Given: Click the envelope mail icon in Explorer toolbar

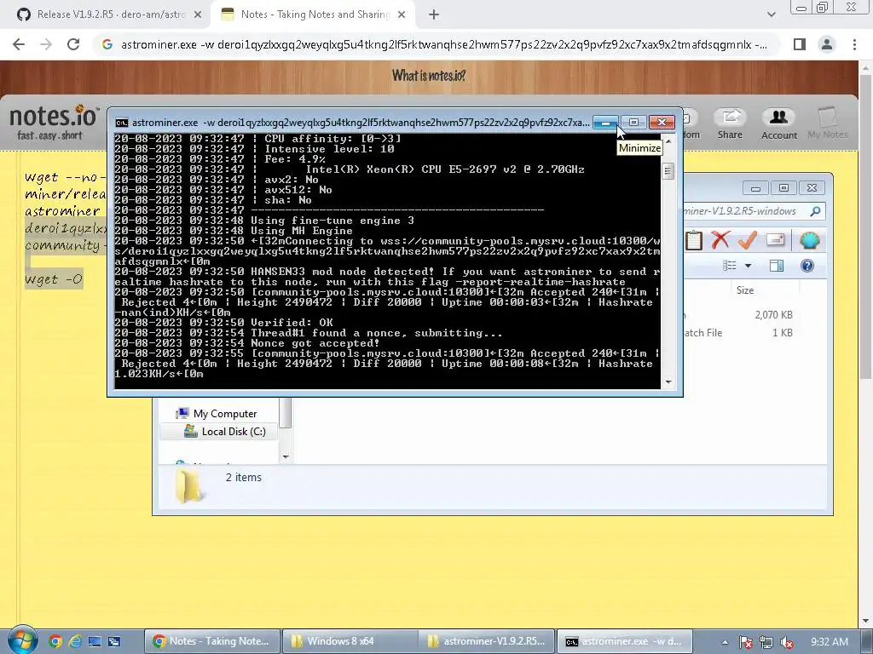Looking at the screenshot, I should (x=776, y=239).
